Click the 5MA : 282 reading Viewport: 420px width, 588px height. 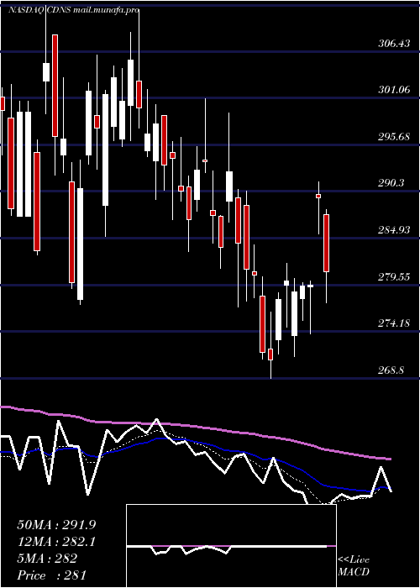point(47,559)
